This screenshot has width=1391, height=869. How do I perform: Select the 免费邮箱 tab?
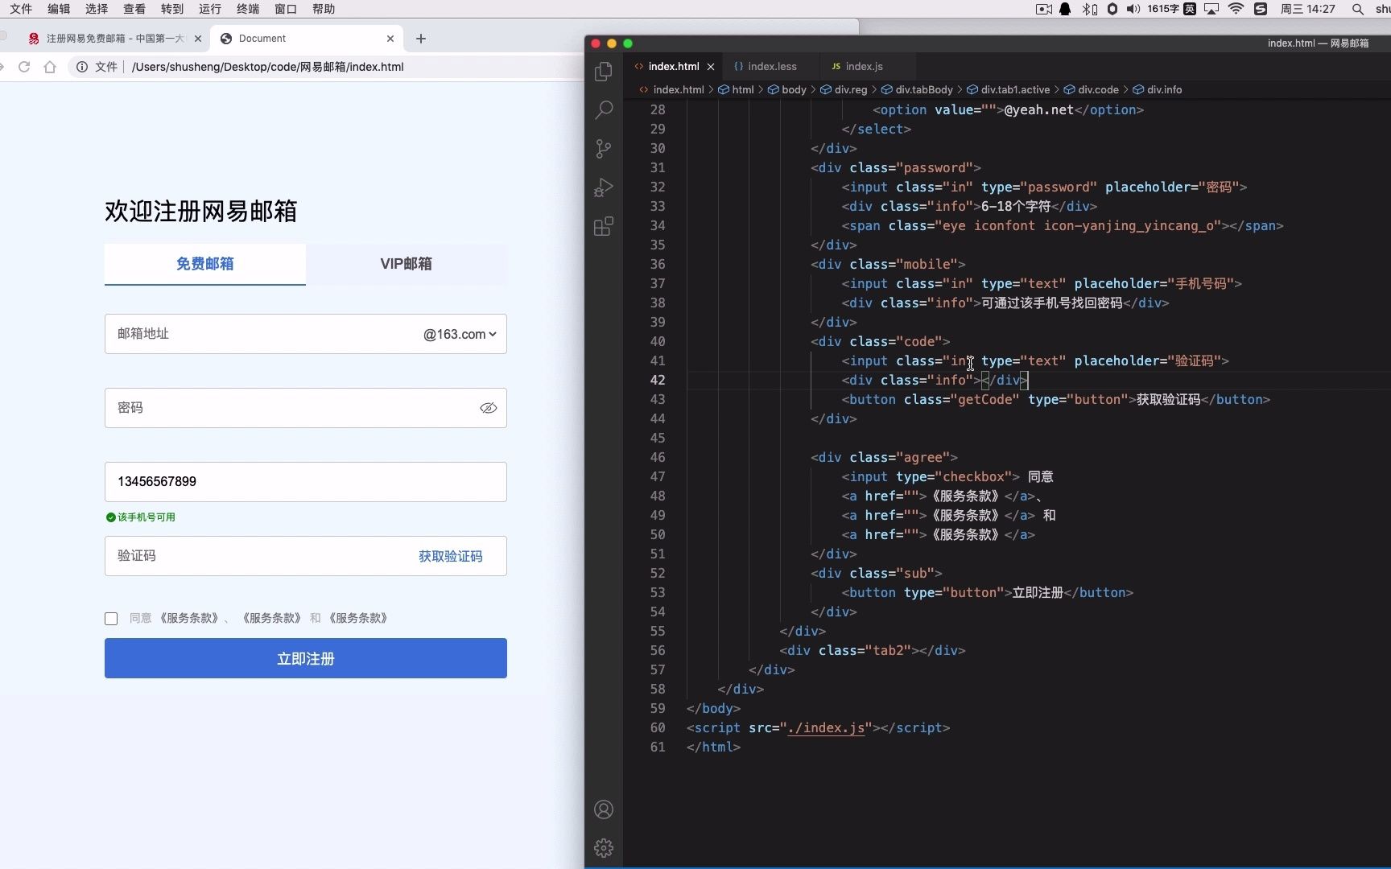point(205,264)
